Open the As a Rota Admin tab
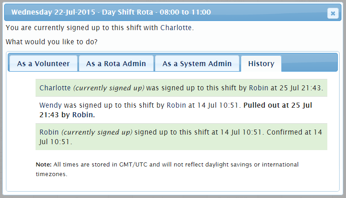This screenshot has height=198, width=346. [116, 63]
